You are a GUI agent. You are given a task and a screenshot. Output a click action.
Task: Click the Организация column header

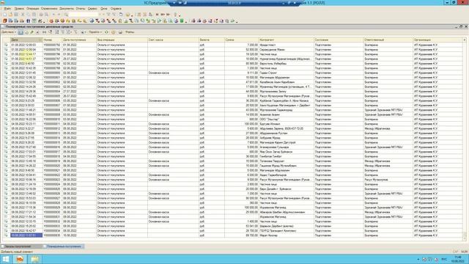438,40
